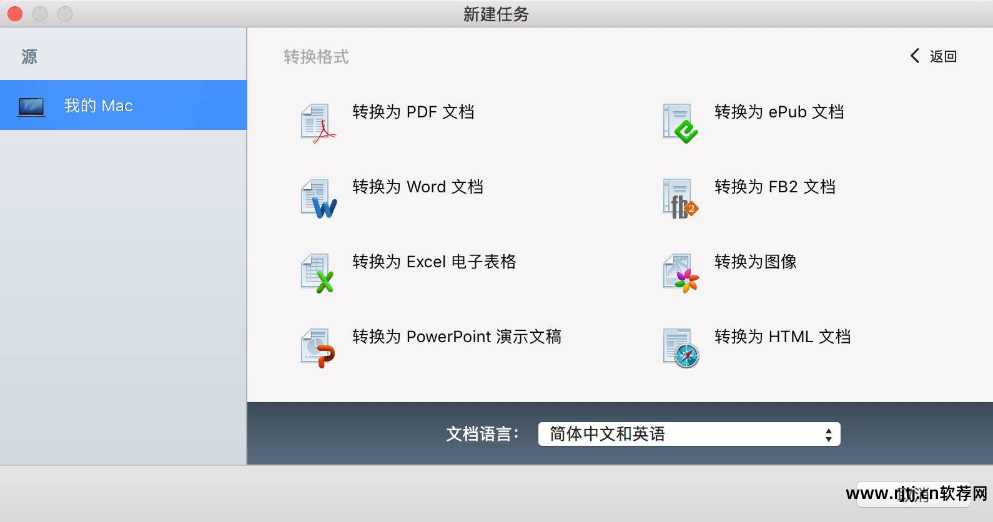Screen dimensions: 993x522
Task: Click the ePub document conversion icon
Action: [x=680, y=124]
